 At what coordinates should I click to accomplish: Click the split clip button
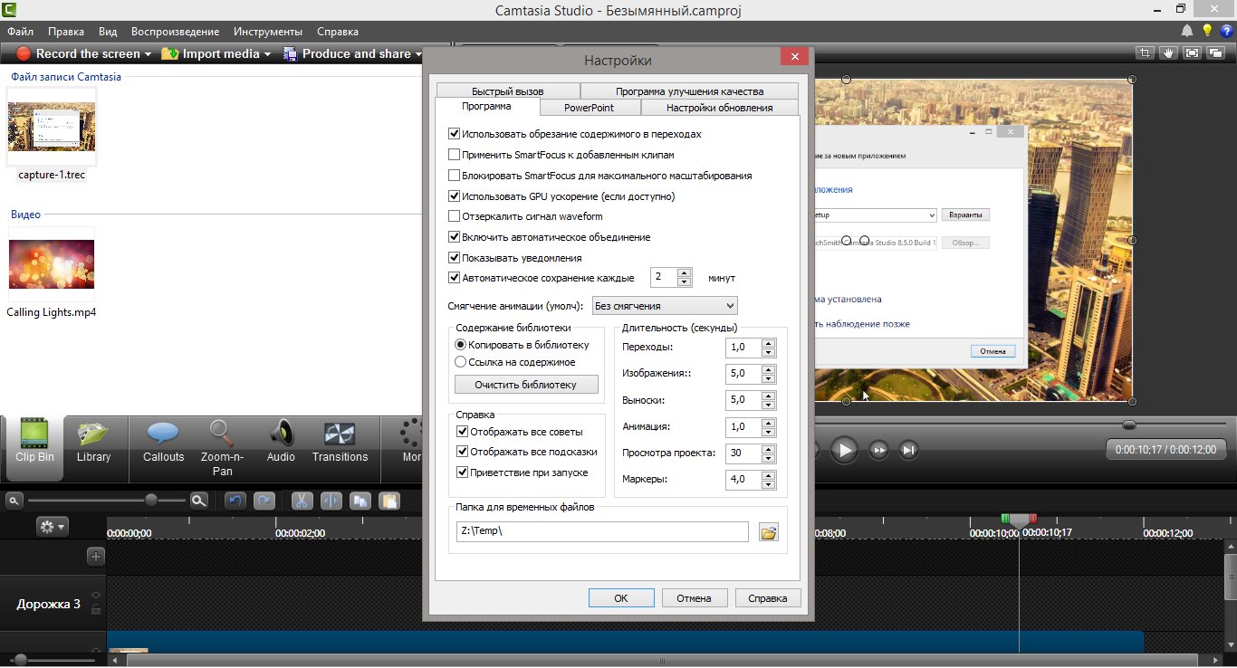[x=331, y=501]
